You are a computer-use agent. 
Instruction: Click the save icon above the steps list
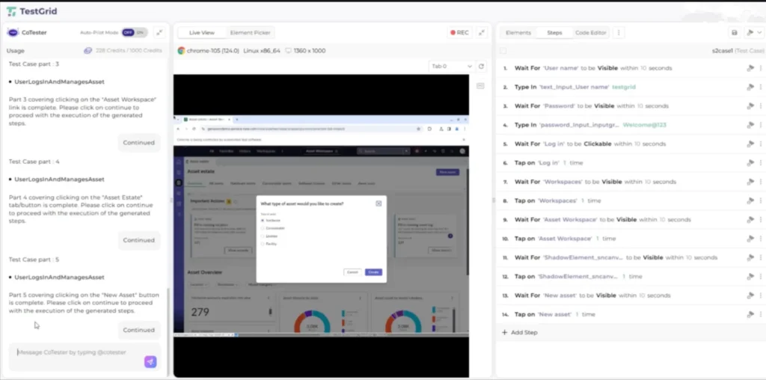coord(734,33)
